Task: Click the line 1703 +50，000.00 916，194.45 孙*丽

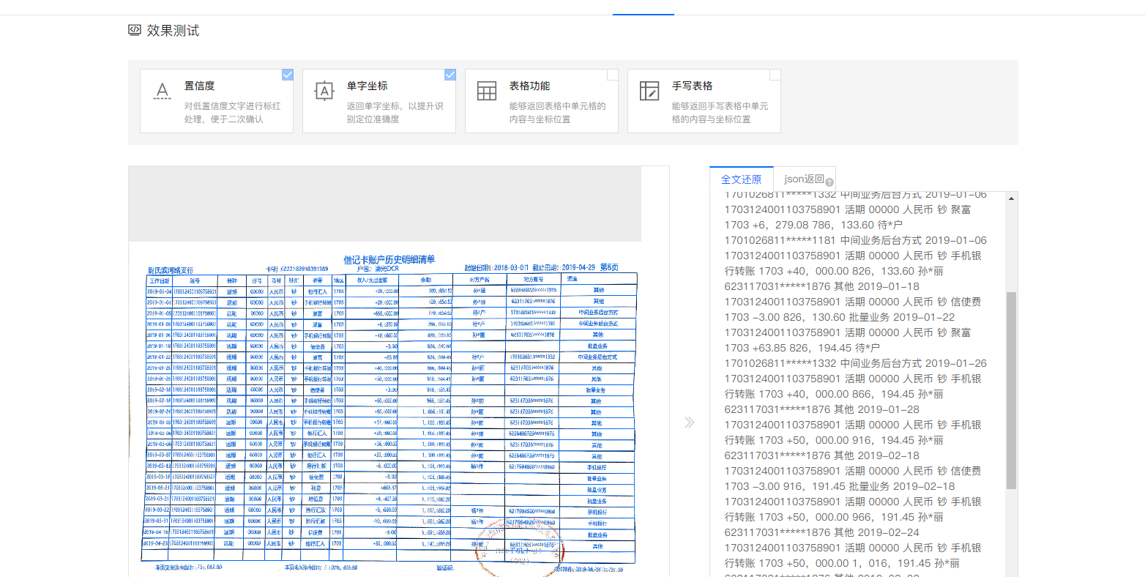Action: pyautogui.click(x=834, y=440)
